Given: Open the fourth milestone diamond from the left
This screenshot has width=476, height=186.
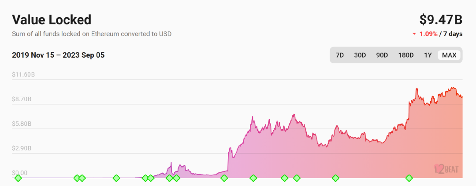Looking at the screenshot, I should (116, 178).
